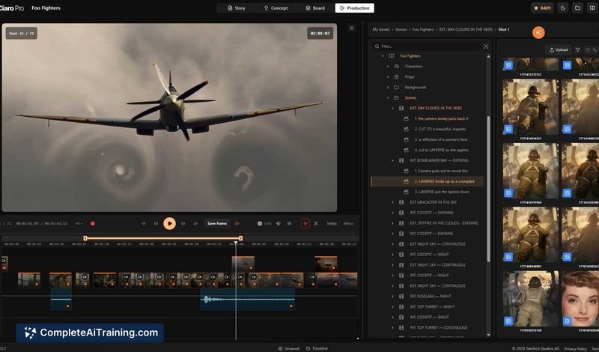Collapse the Scenes folder

388,98
